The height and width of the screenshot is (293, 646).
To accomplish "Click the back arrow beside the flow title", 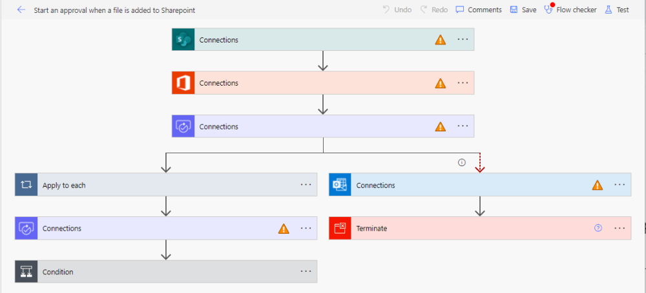I will (x=21, y=10).
